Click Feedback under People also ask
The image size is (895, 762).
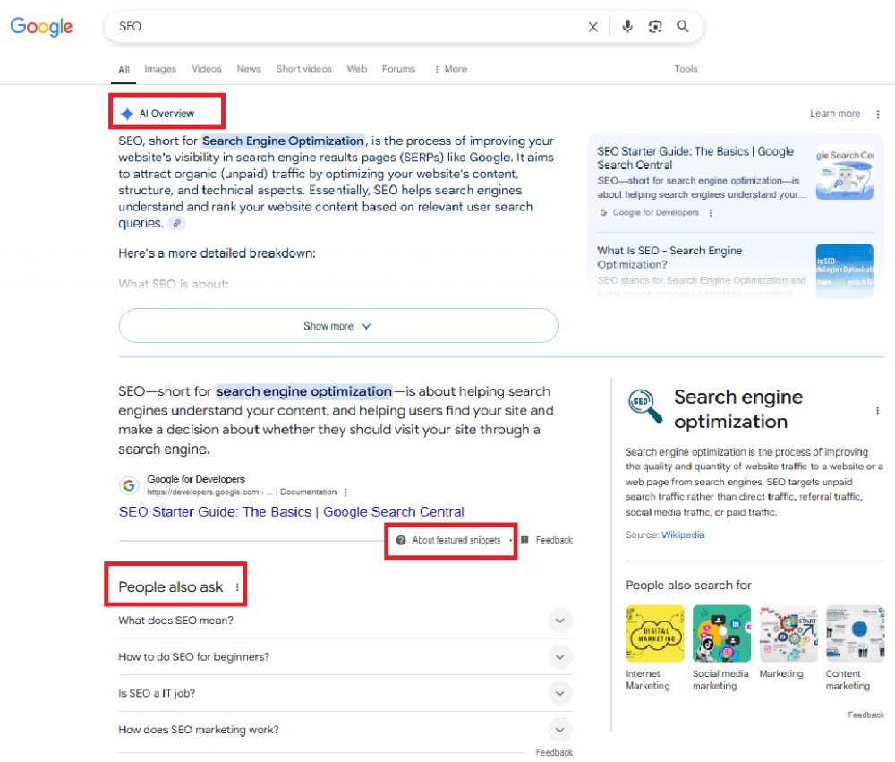pyautogui.click(x=554, y=753)
